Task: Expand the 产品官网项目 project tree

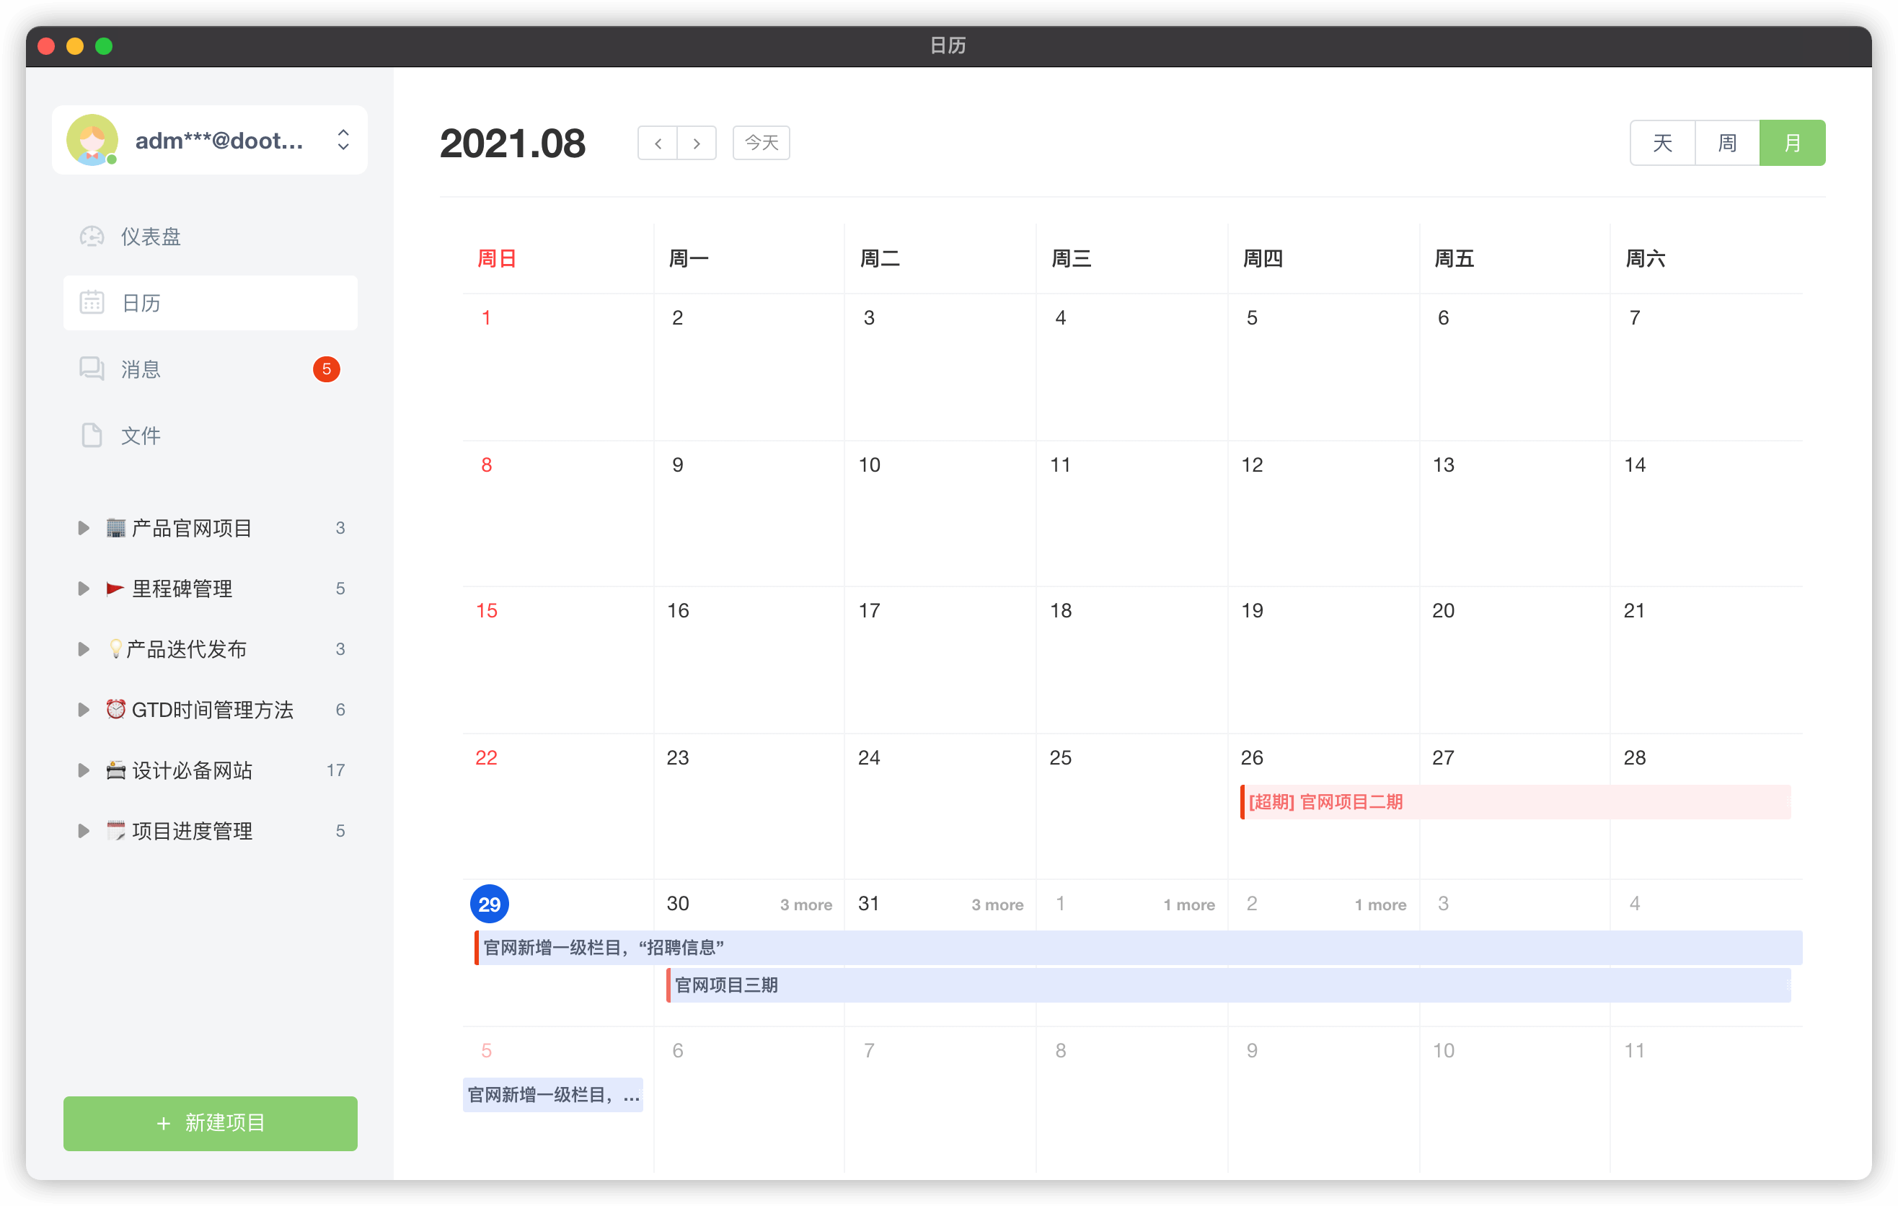Action: coord(84,527)
